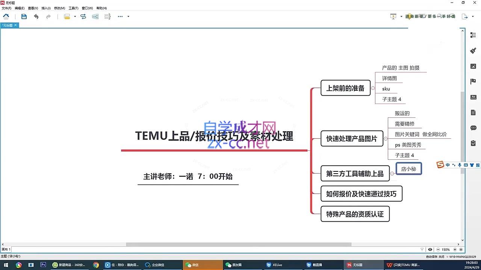The height and width of the screenshot is (270, 481).
Task: Open the 帮助(H) menu
Action: coord(101,8)
